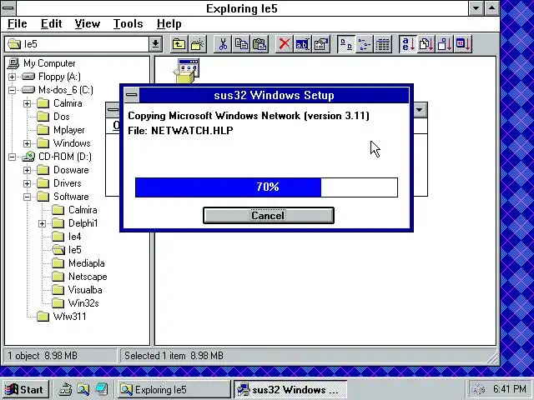Expand the C: Calmira folder node

[x=27, y=103]
